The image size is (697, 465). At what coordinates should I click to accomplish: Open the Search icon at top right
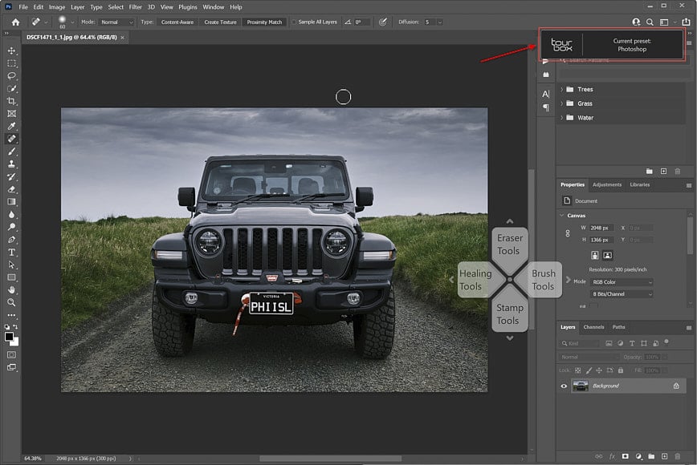(x=650, y=22)
